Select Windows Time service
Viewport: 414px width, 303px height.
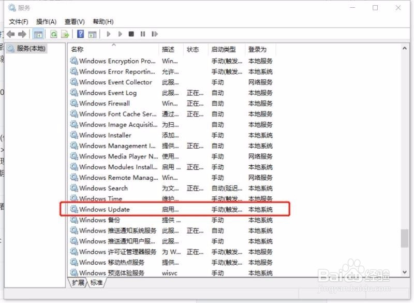pos(172,199)
